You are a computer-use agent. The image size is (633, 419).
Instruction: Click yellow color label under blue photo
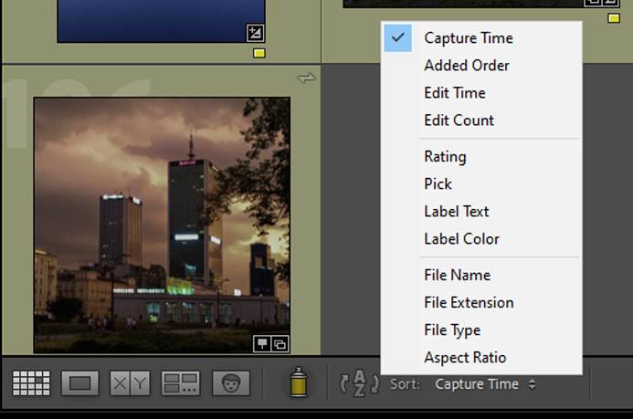[x=259, y=53]
